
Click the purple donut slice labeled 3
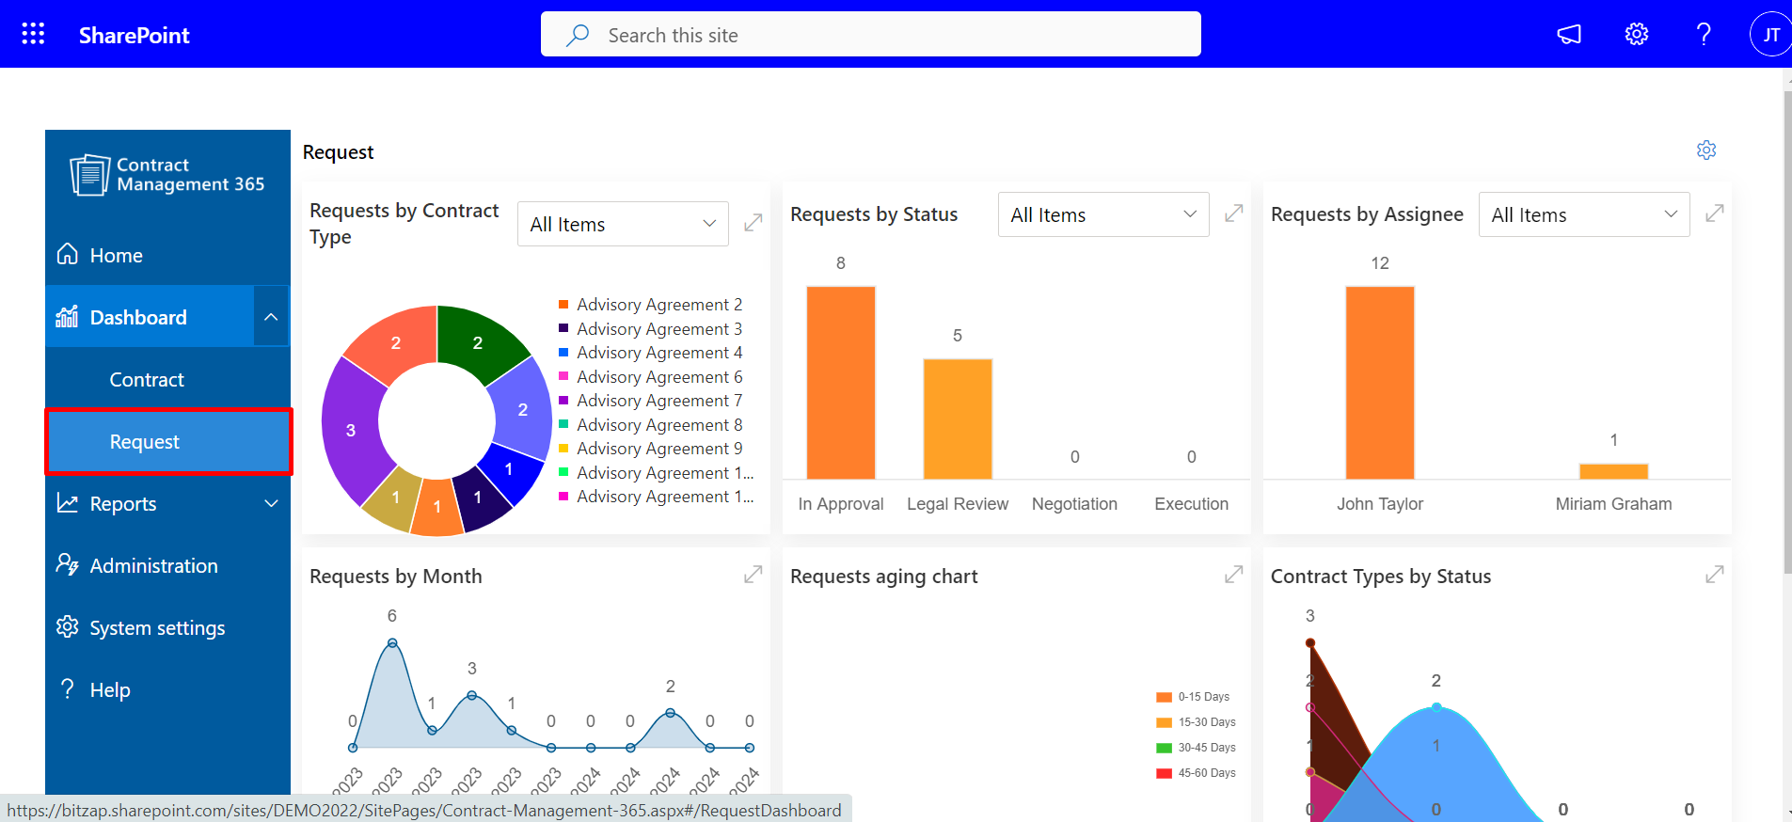click(353, 431)
